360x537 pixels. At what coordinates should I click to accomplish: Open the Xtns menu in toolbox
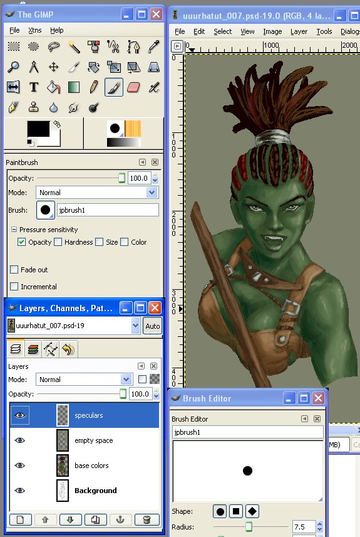point(35,30)
